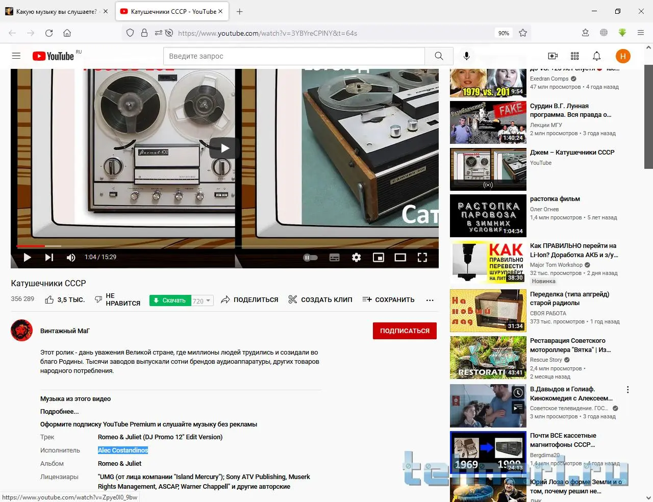
Task: Click the green Скачать button
Action: pos(170,300)
